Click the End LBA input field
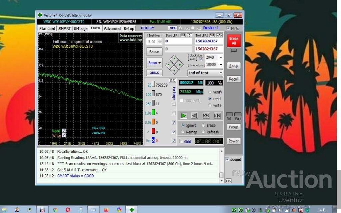Viewport: 341px width, 213px height. (209, 41)
